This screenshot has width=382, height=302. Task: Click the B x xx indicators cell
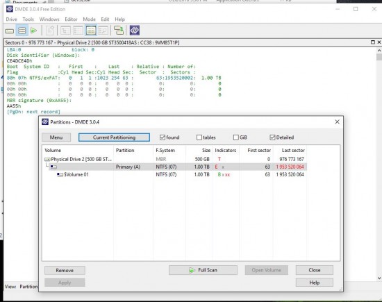pos(224,175)
